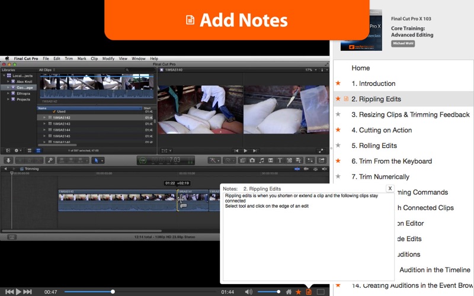The image size is (474, 296).
Task: Skip to next video in player bar
Action: point(27,291)
